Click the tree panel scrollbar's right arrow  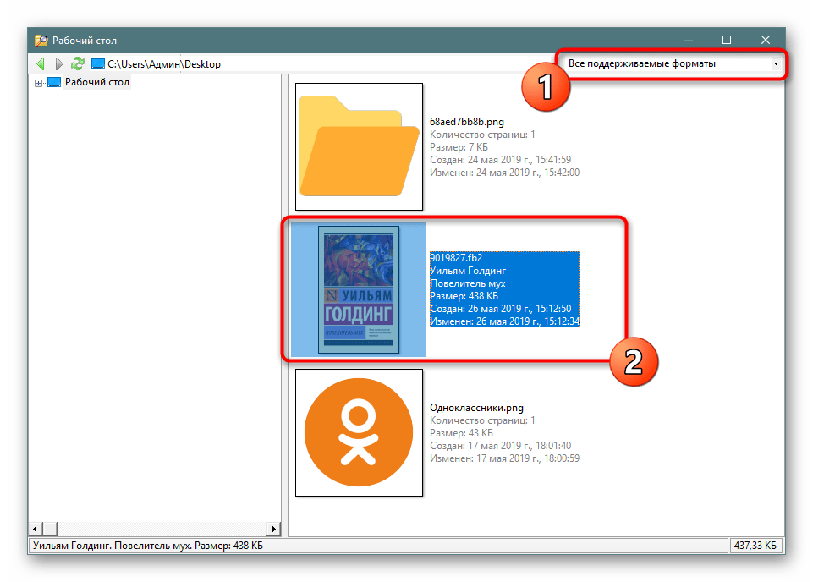coord(274,528)
